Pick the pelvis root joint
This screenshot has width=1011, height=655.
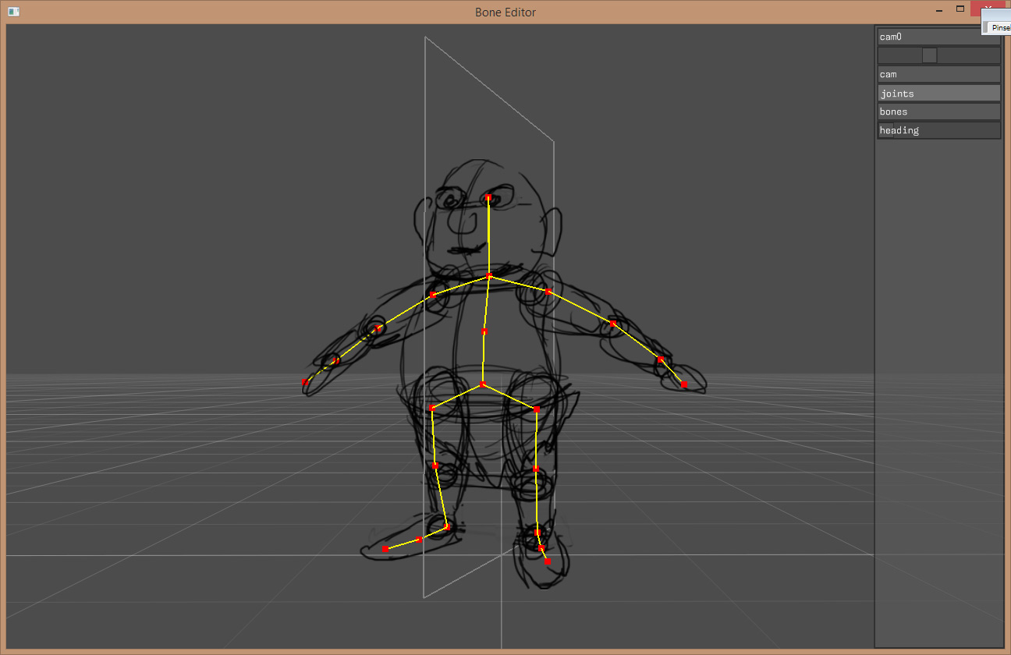(x=483, y=385)
